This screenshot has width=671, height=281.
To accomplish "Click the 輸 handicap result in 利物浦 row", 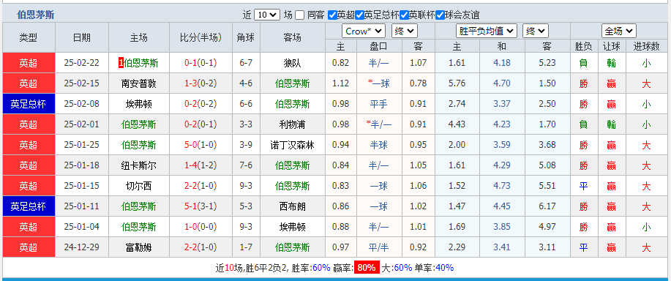I will click(611, 124).
